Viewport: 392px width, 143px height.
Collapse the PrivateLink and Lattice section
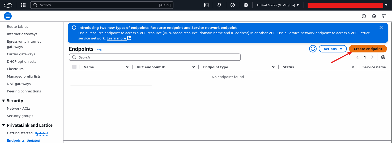pyautogui.click(x=4, y=125)
